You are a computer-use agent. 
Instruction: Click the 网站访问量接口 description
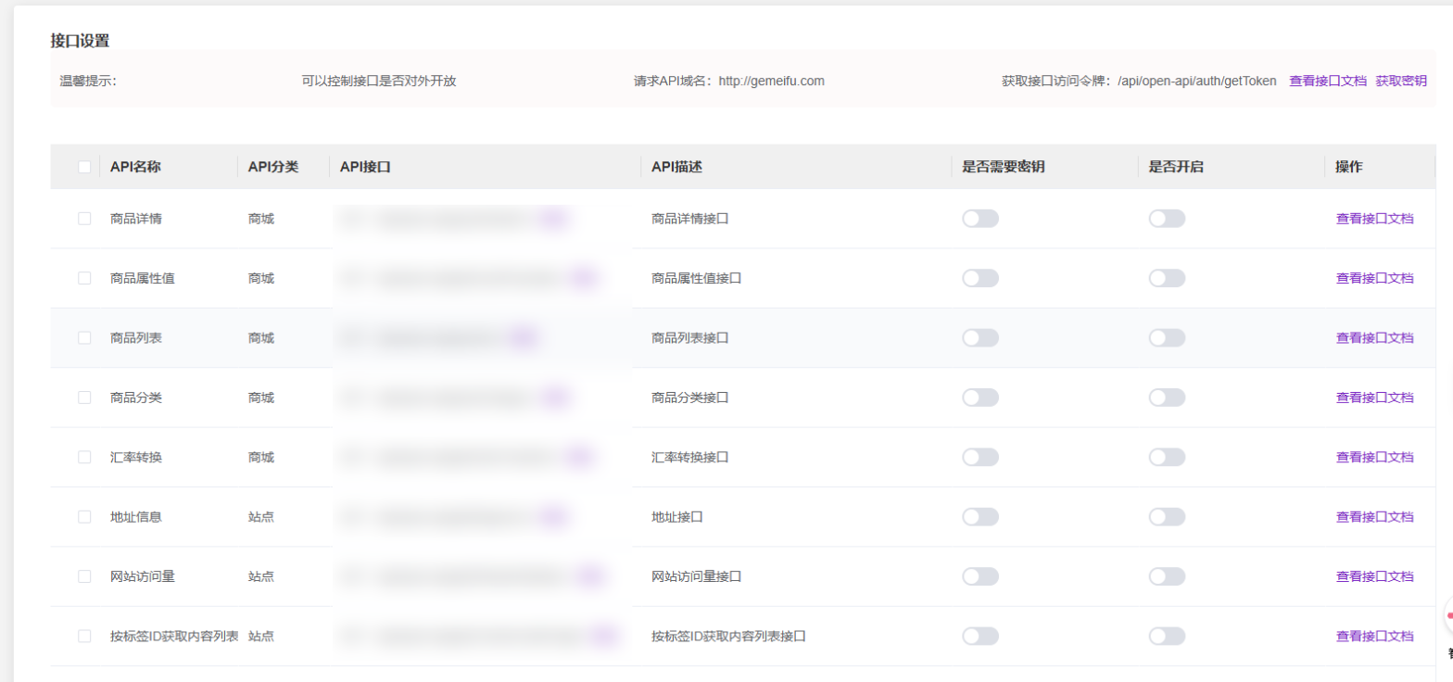click(x=697, y=576)
